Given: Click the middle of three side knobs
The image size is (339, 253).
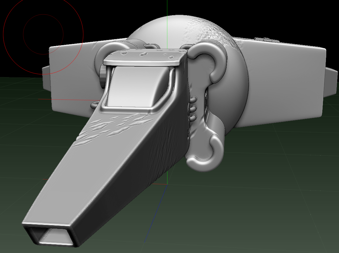Looking at the screenshot, I should [x=194, y=108].
